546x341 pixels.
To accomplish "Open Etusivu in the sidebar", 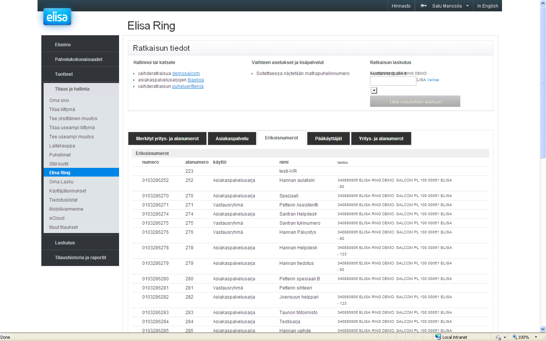I will (x=63, y=44).
